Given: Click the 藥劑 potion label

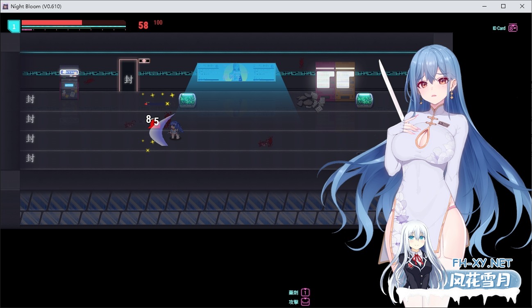Looking at the screenshot, I should [x=293, y=293].
